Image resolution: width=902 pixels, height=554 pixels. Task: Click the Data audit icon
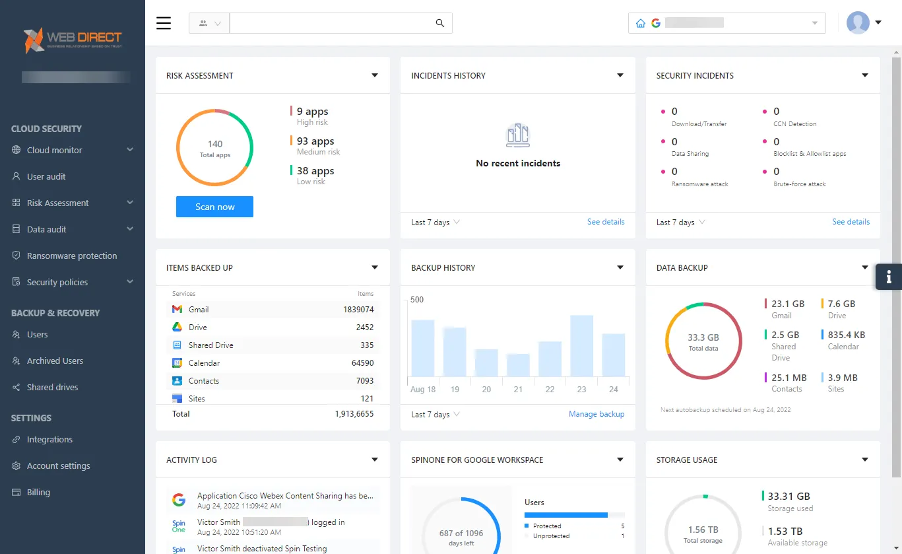click(16, 229)
